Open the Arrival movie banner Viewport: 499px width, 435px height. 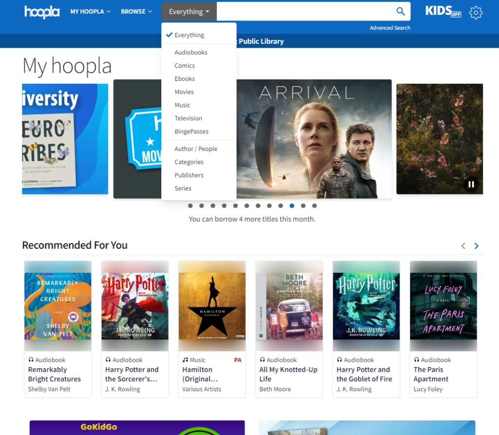314,139
